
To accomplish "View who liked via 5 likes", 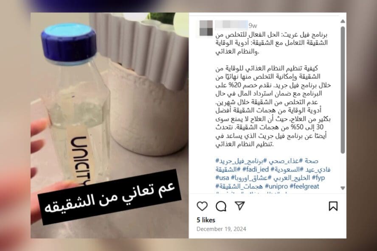I will 205,220.
